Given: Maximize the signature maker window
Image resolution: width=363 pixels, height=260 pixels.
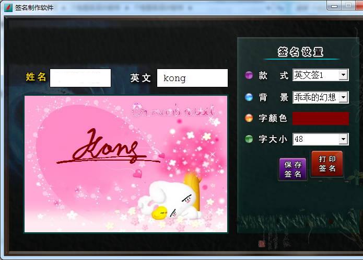Looking at the screenshot, I should [347, 6].
